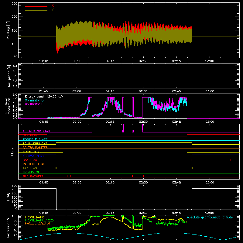Click the 4.4 tick on Roll period axis
Image resolution: width=243 pixels, height=243 pixels.
tap(15, 66)
